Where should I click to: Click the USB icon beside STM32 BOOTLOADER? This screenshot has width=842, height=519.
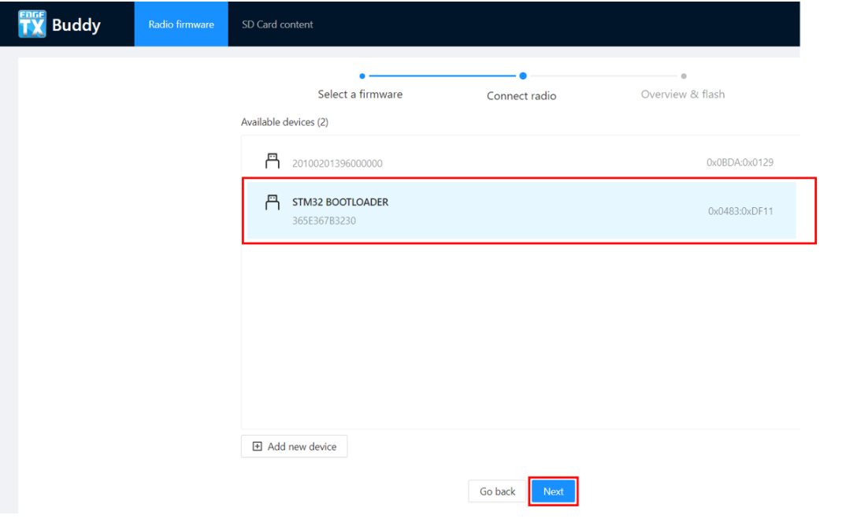[x=273, y=202]
